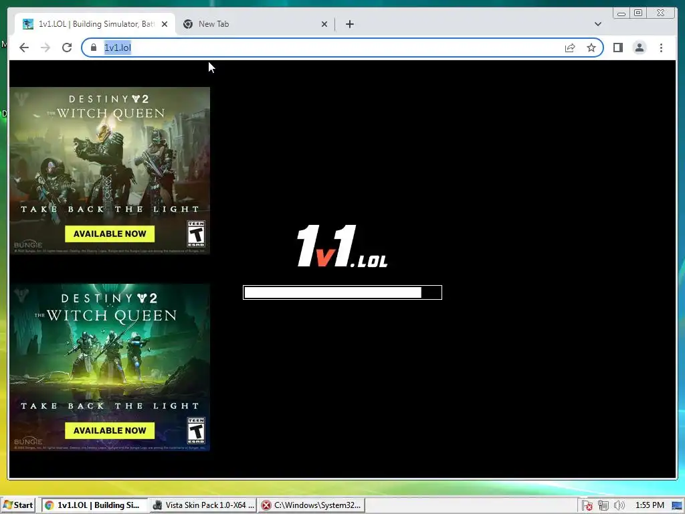Open the network tray icon
Image resolution: width=685 pixels, height=514 pixels.
(603, 506)
